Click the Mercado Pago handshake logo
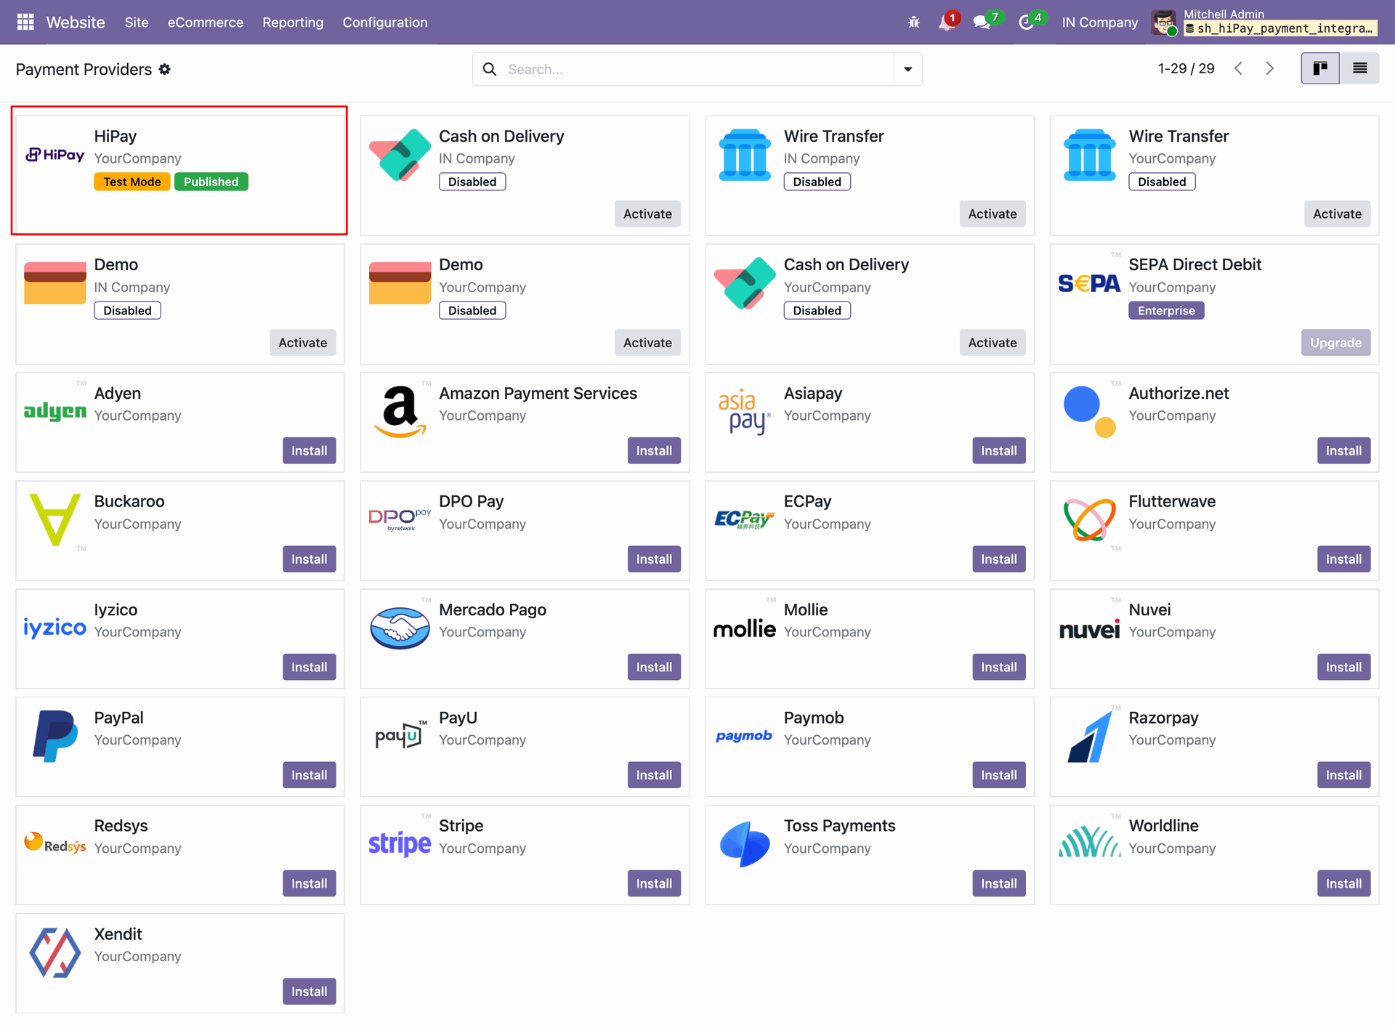The height and width of the screenshot is (1025, 1395). click(400, 628)
